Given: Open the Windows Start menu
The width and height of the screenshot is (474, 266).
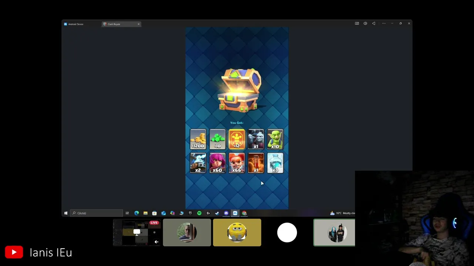Looking at the screenshot, I should pyautogui.click(x=66, y=213).
